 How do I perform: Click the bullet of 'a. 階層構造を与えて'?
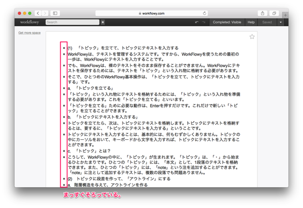click(64, 185)
